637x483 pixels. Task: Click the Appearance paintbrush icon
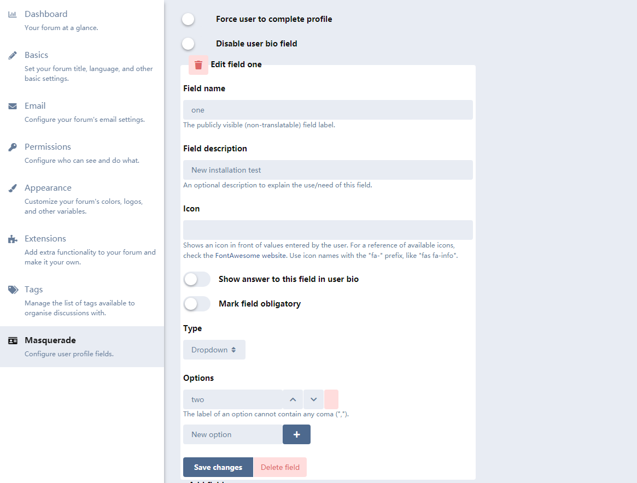pos(13,188)
